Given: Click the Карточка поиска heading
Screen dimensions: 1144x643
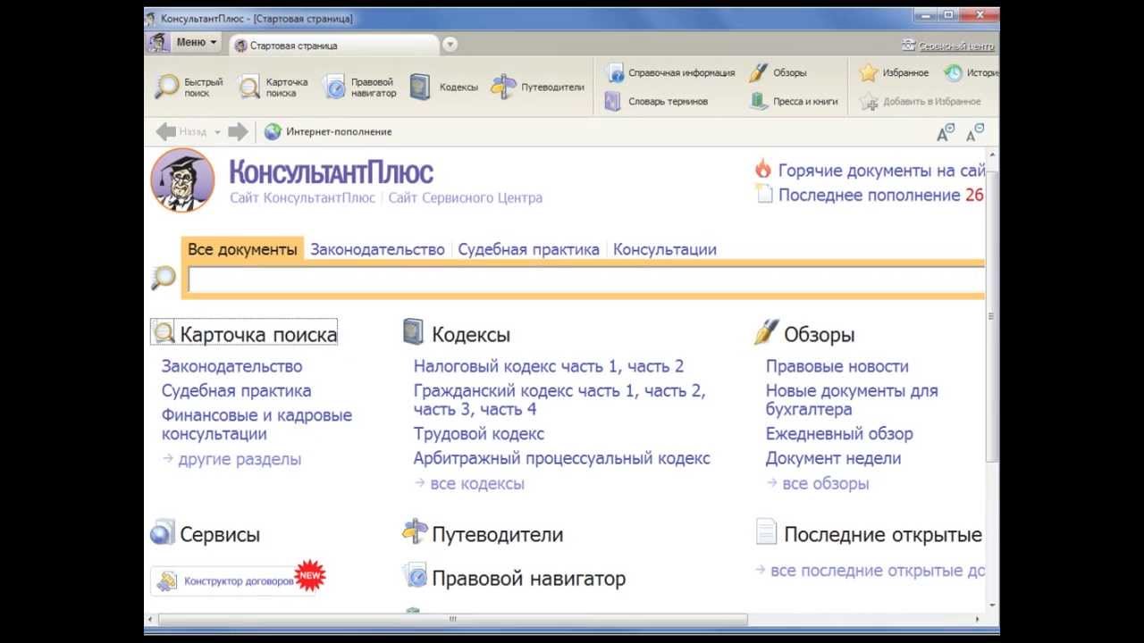Looking at the screenshot, I should click(258, 335).
